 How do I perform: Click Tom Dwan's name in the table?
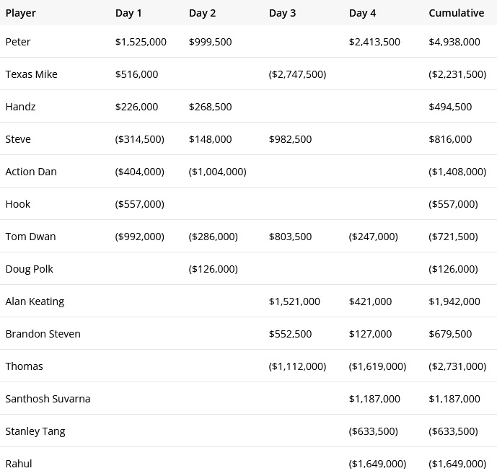(x=30, y=237)
